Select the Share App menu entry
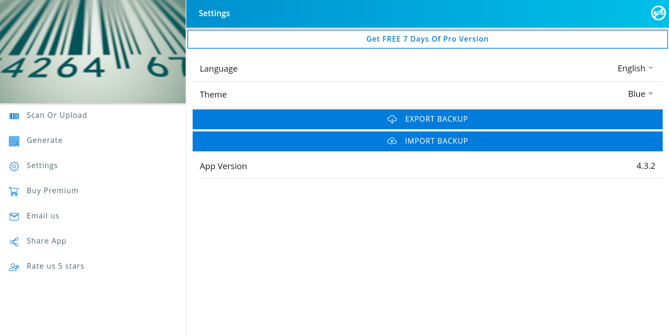 coord(93,241)
